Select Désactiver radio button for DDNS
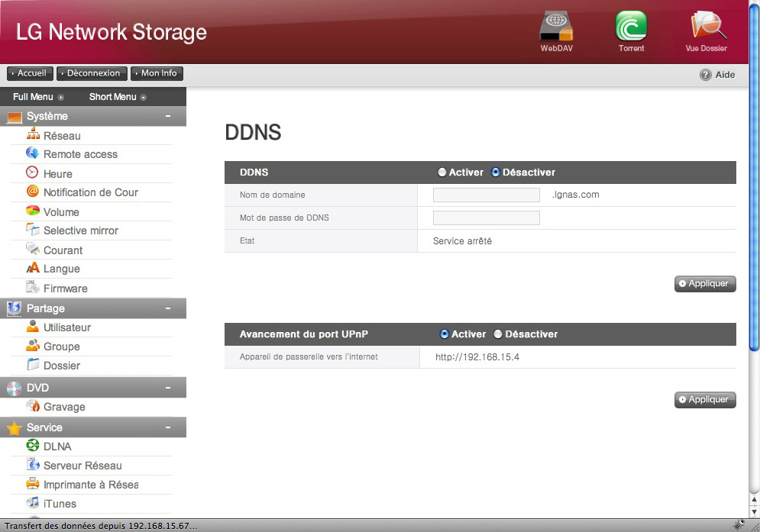The width and height of the screenshot is (760, 532). tap(495, 172)
